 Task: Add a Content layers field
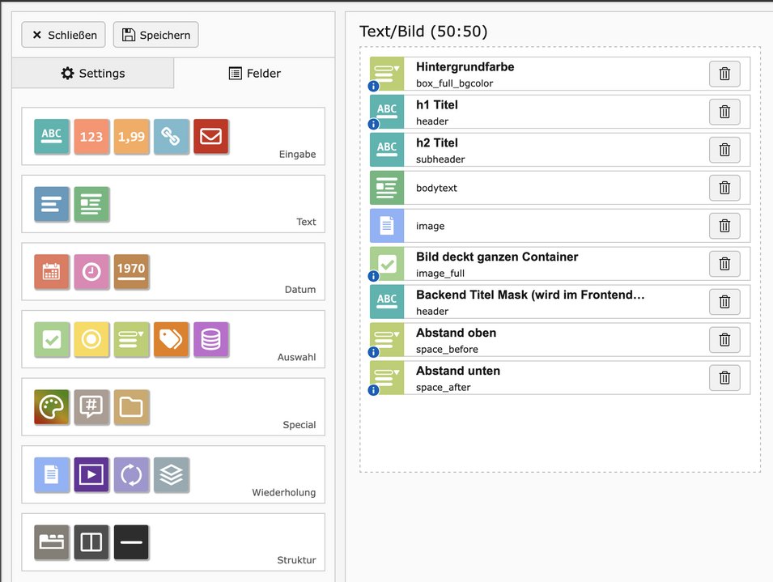171,474
